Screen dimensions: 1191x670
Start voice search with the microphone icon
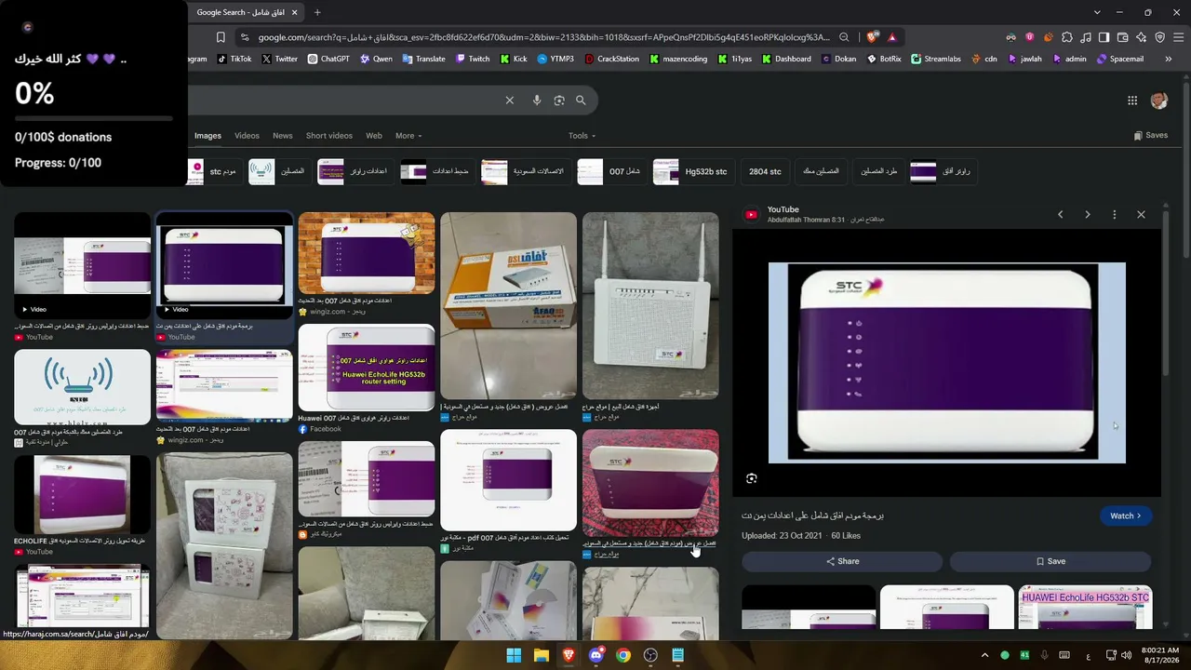click(537, 100)
